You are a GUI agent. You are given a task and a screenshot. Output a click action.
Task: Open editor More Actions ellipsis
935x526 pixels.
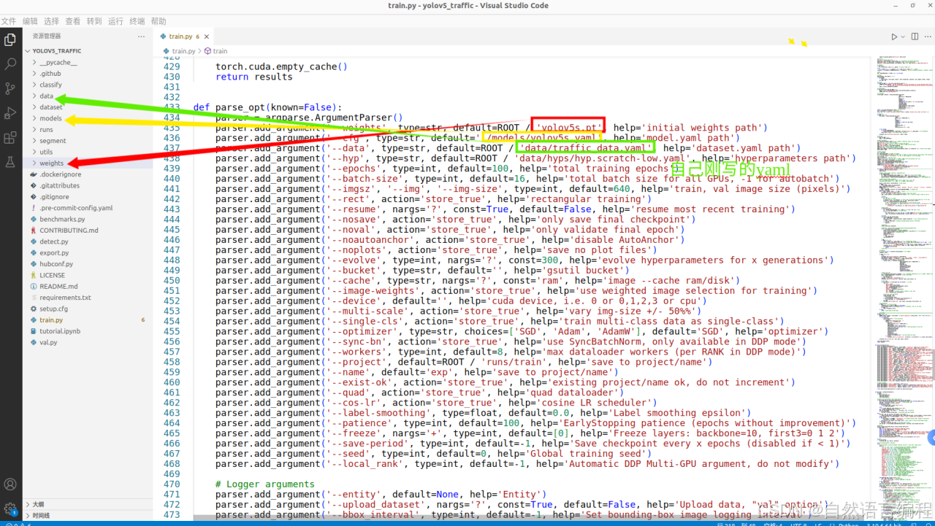point(926,36)
